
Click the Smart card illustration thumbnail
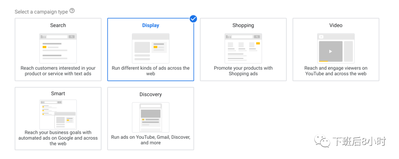click(x=58, y=115)
